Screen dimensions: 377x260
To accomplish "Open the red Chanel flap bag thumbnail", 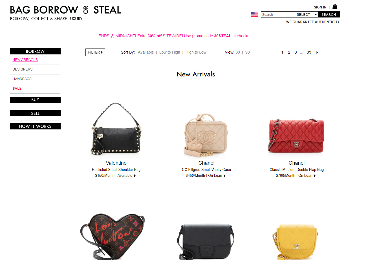I will 296,135.
